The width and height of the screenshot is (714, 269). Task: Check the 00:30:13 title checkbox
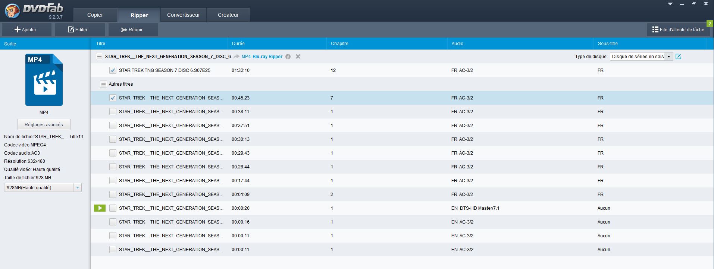click(113, 139)
